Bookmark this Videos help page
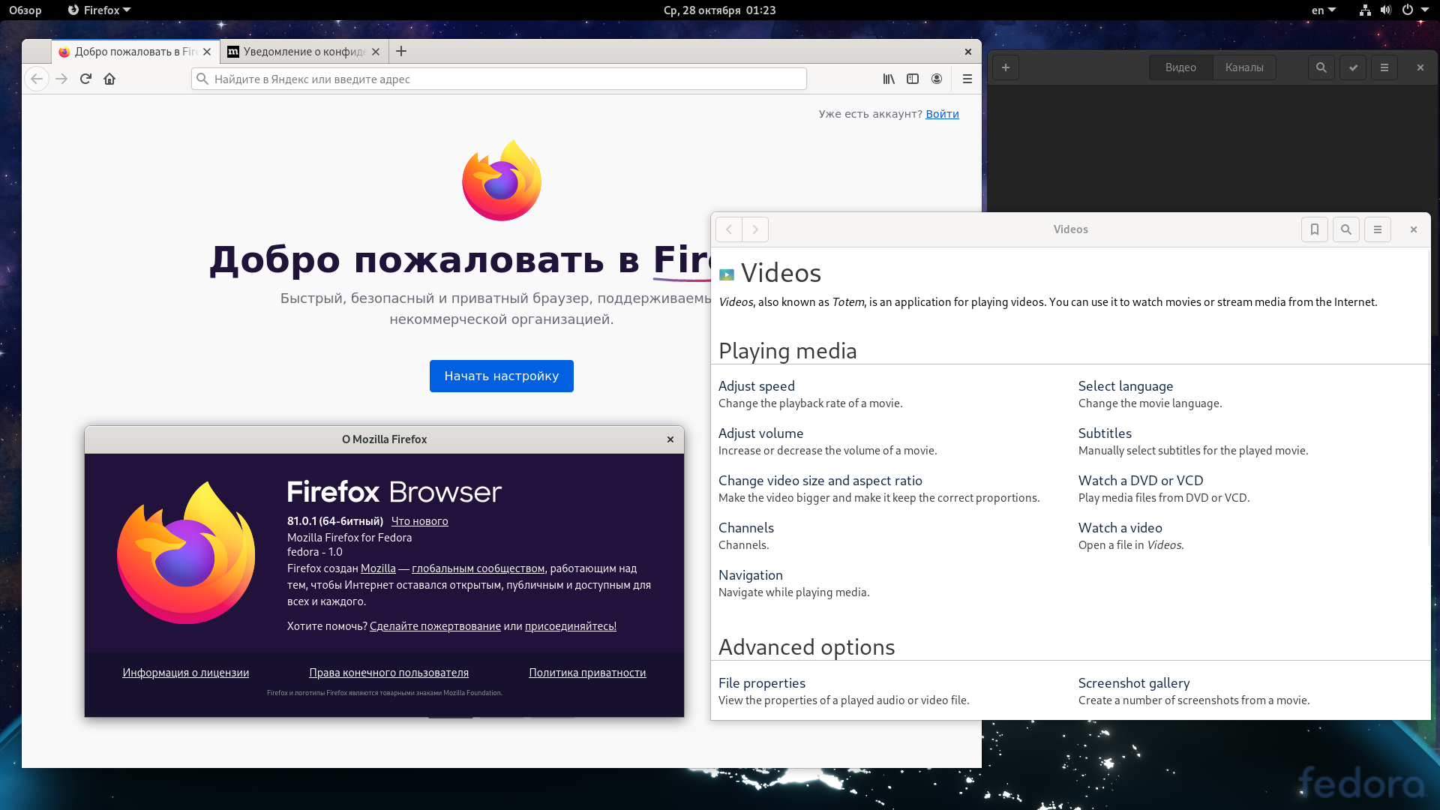 click(1315, 229)
